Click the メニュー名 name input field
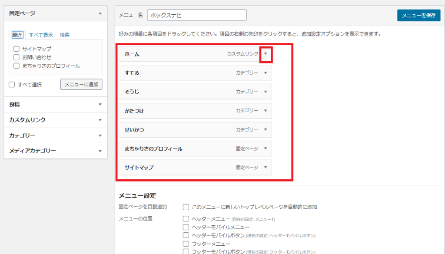Viewport: 445px width, 254px height. (x=197, y=14)
